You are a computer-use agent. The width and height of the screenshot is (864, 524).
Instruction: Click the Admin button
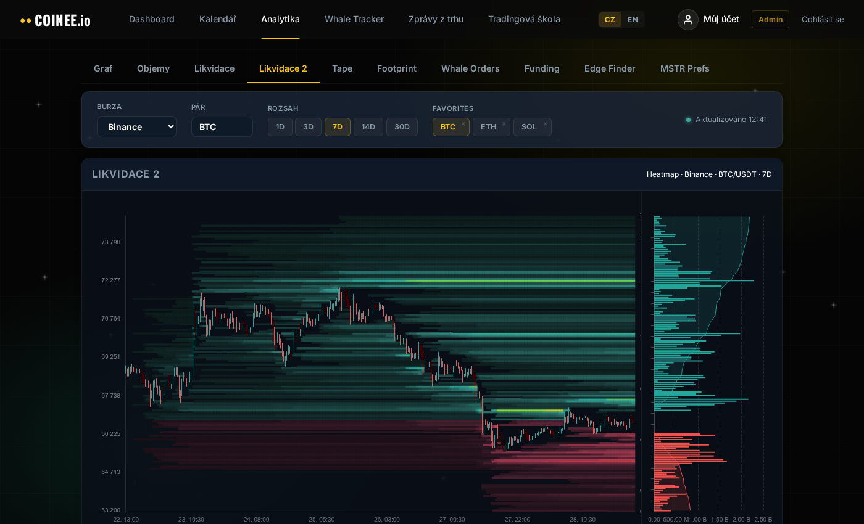point(770,20)
